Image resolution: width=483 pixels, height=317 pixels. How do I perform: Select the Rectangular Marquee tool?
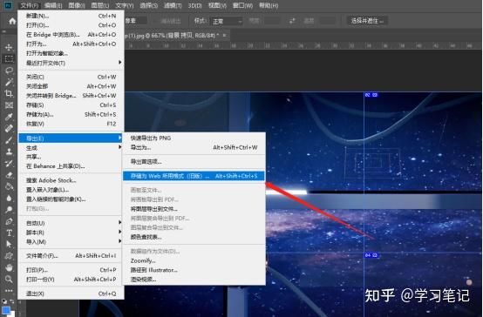click(x=9, y=58)
